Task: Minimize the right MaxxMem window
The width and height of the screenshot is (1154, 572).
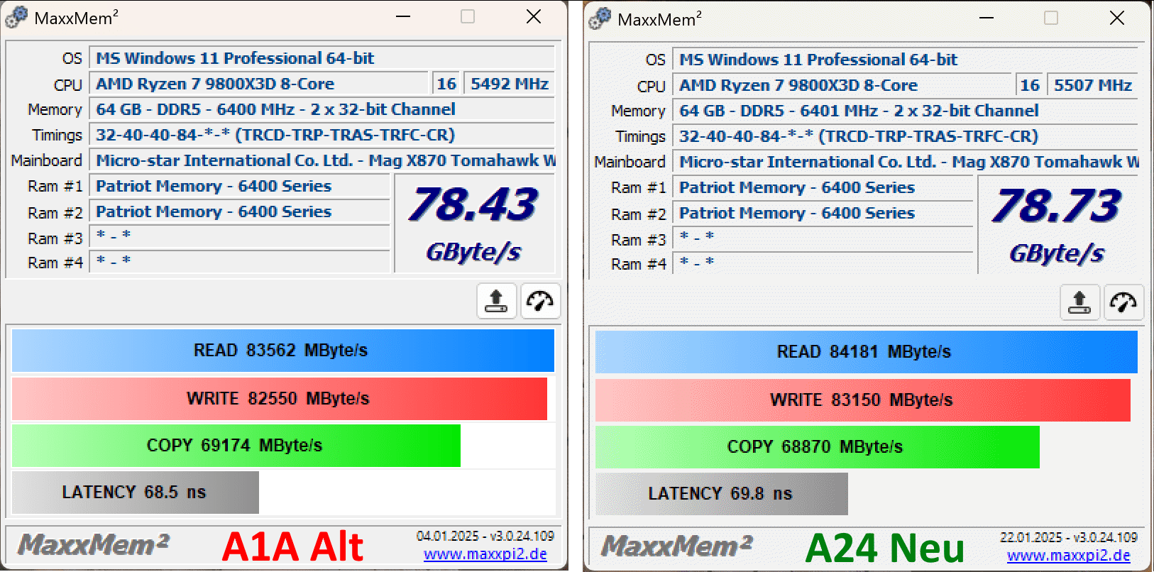Action: pyautogui.click(x=987, y=18)
